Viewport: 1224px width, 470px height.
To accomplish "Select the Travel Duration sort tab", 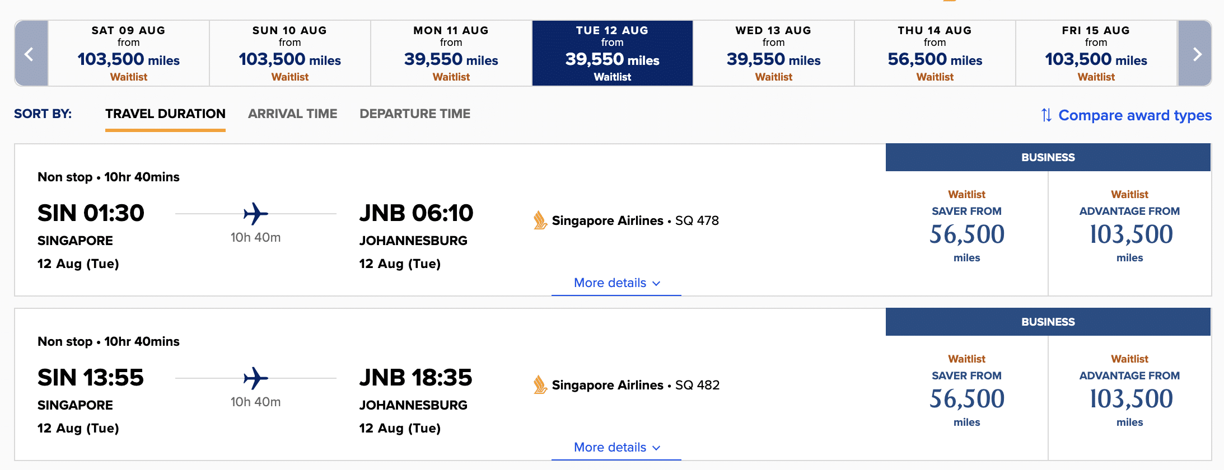I will [x=165, y=114].
